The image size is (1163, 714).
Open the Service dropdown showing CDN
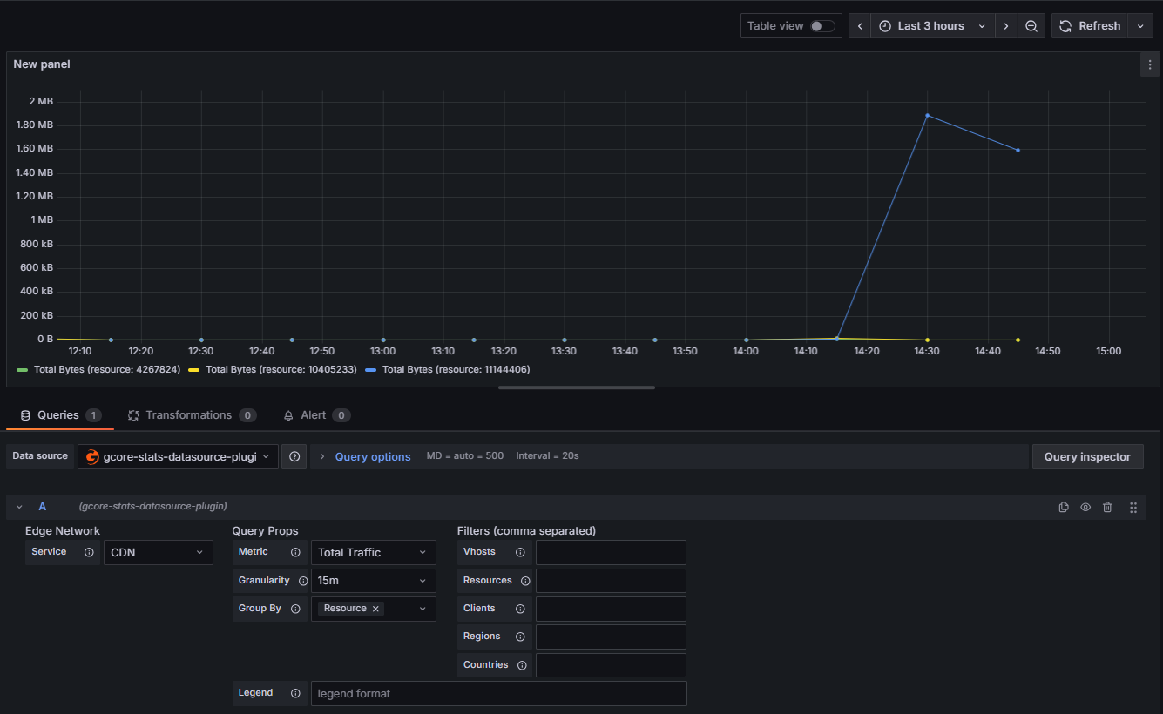click(158, 552)
